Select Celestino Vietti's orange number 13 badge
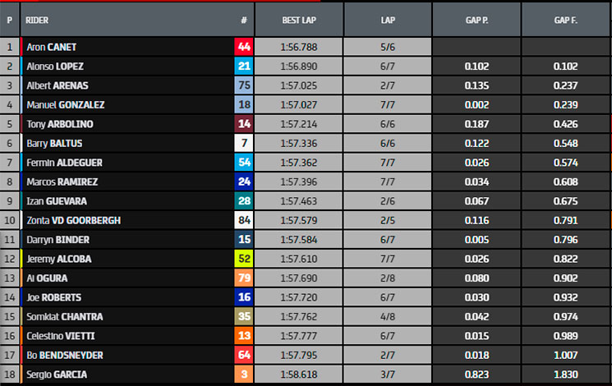Image resolution: width=612 pixels, height=386 pixels. (x=244, y=336)
